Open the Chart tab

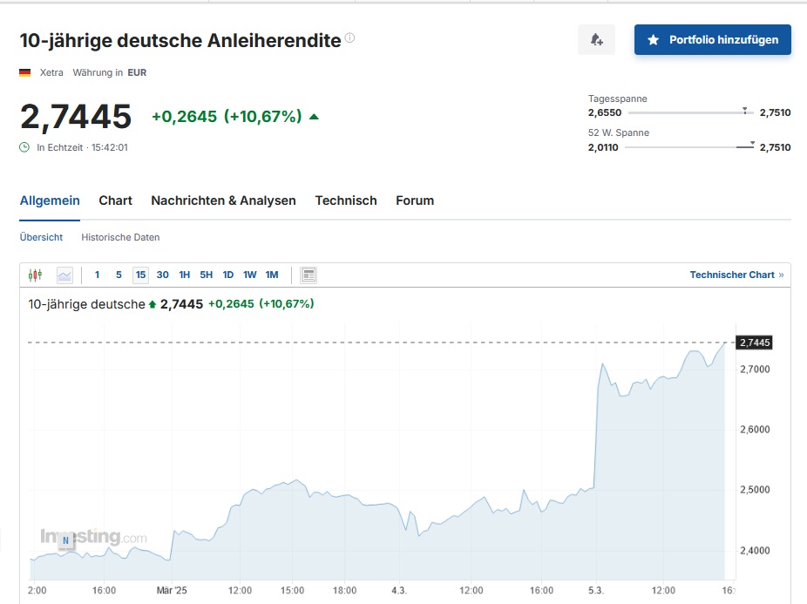[115, 200]
